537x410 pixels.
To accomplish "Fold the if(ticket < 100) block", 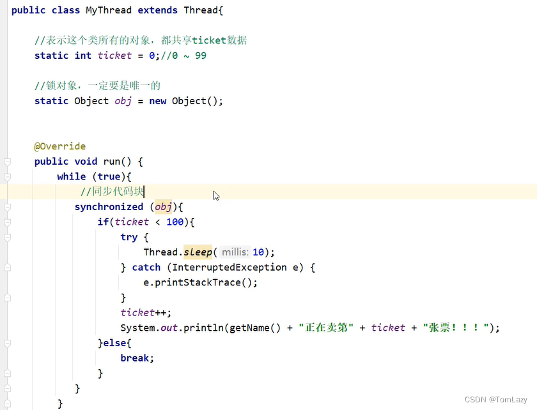I will pos(7,222).
